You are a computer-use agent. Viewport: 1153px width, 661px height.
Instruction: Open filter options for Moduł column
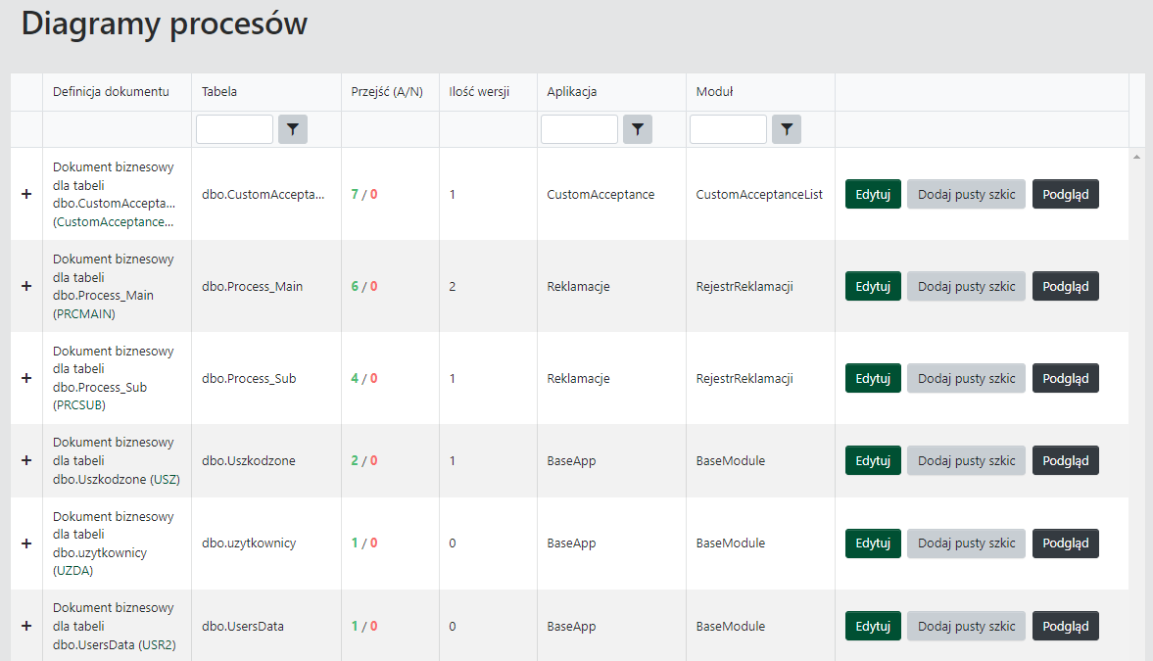pos(787,129)
